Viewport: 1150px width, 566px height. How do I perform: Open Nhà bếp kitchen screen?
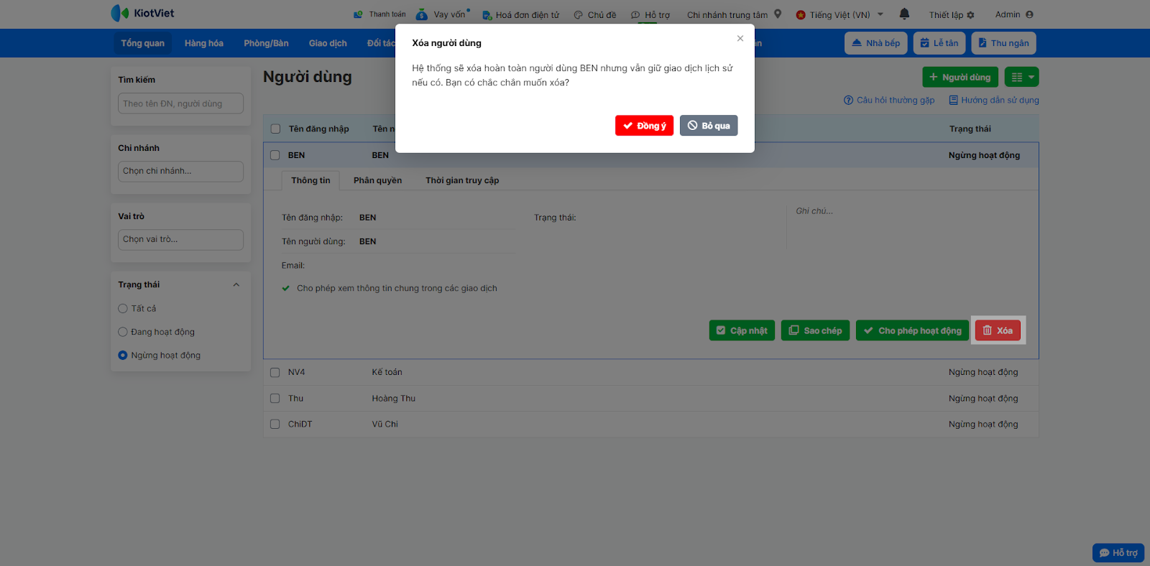click(x=876, y=43)
